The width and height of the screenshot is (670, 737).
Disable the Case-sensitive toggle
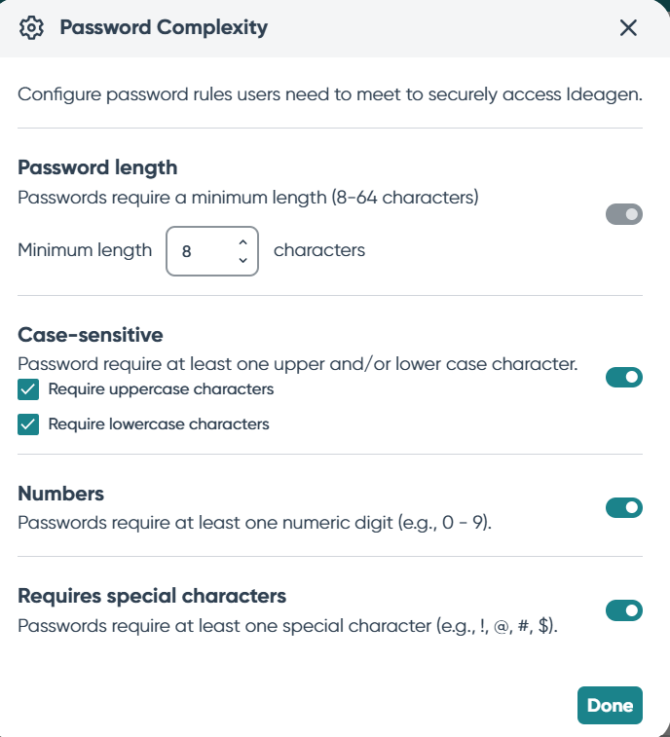(624, 377)
